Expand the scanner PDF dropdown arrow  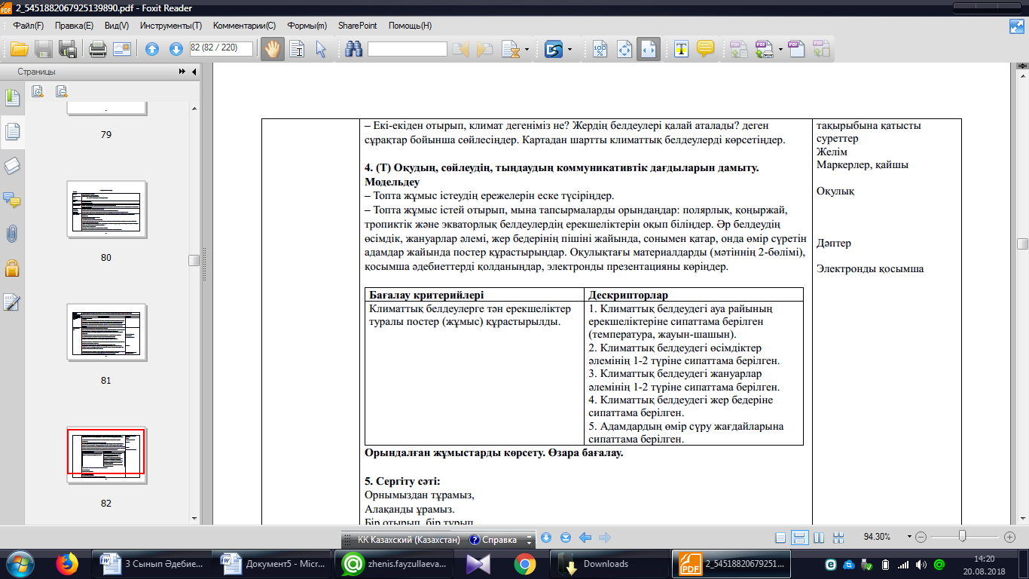point(781,50)
